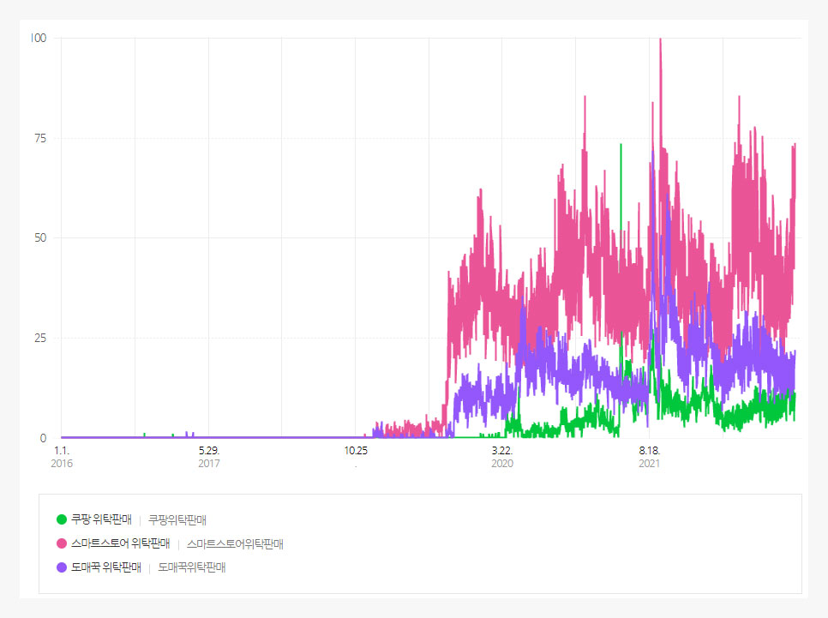828x618 pixels.
Task: Select the gray 도매꾹위탁판매 keyword text
Action: tap(192, 567)
